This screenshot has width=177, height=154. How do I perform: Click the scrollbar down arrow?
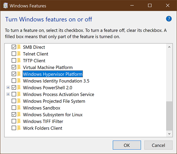pyautogui.click(x=169, y=134)
